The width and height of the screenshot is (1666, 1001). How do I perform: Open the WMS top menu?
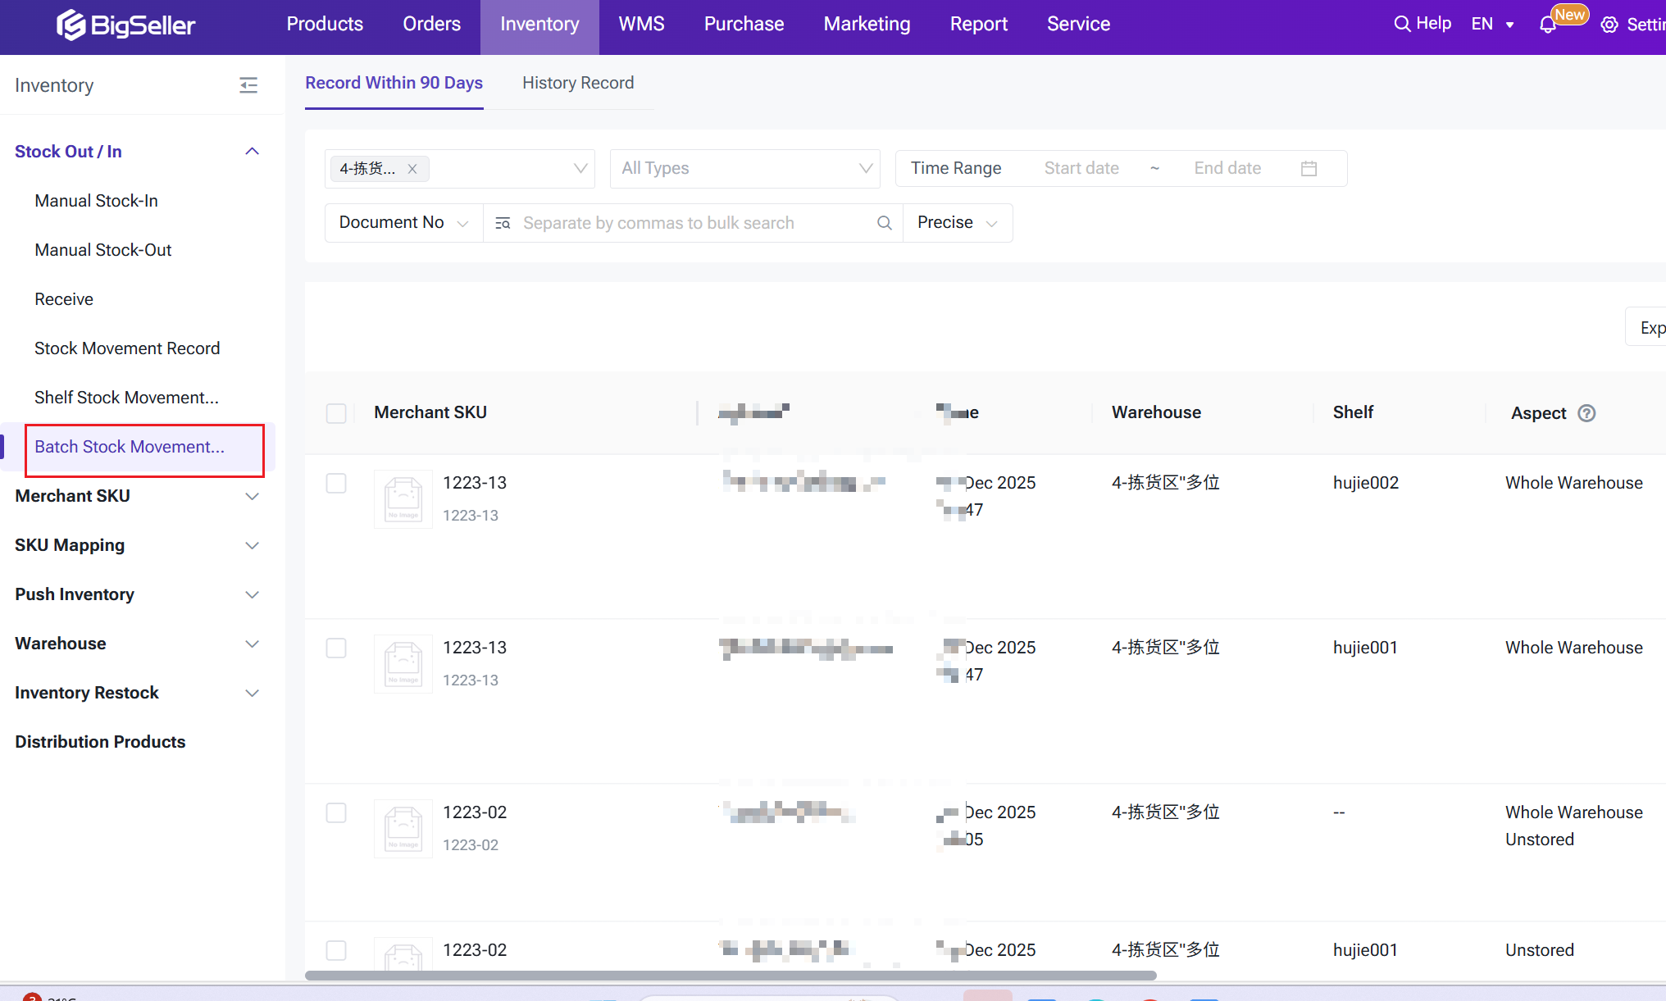coord(641,25)
